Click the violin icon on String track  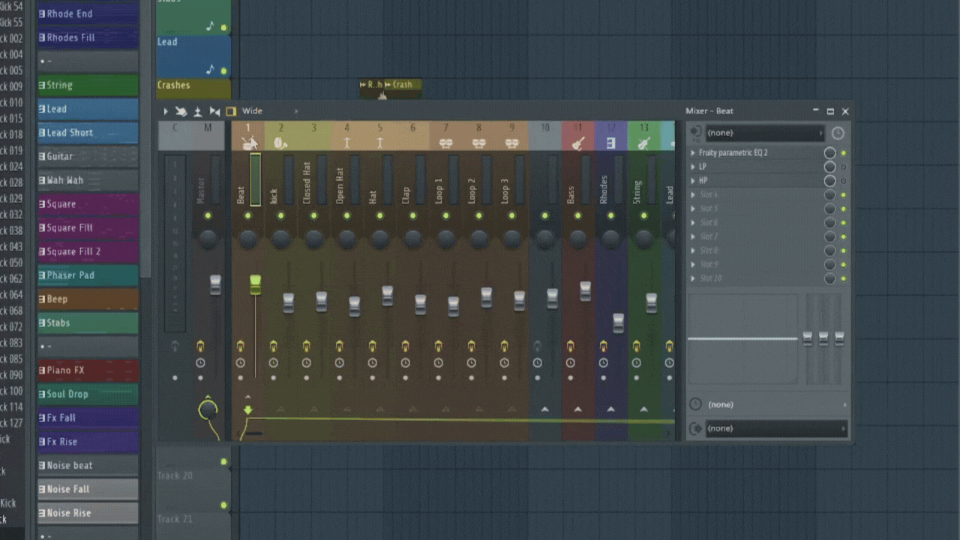tap(643, 143)
